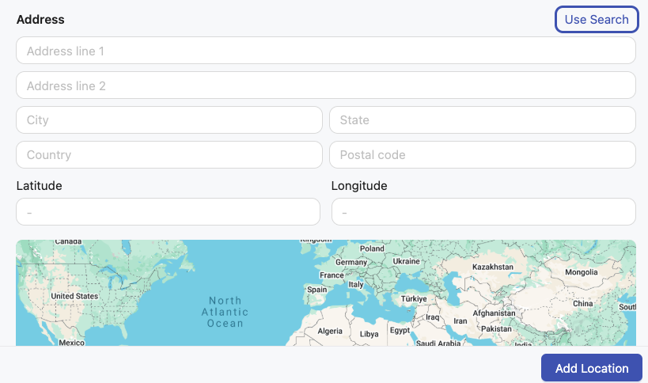Viewport: 648px width, 383px height.
Task: Click into the Postal code field
Action: click(x=483, y=154)
